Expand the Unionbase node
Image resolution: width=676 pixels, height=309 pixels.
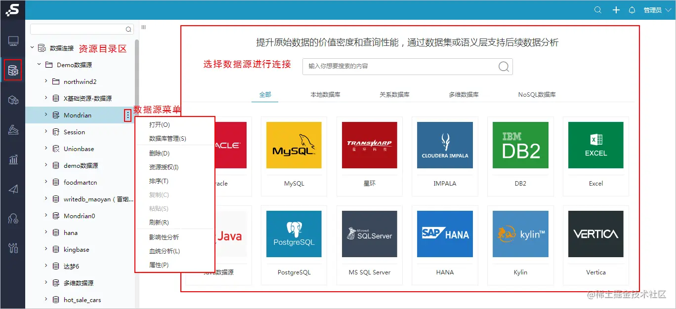click(x=46, y=149)
